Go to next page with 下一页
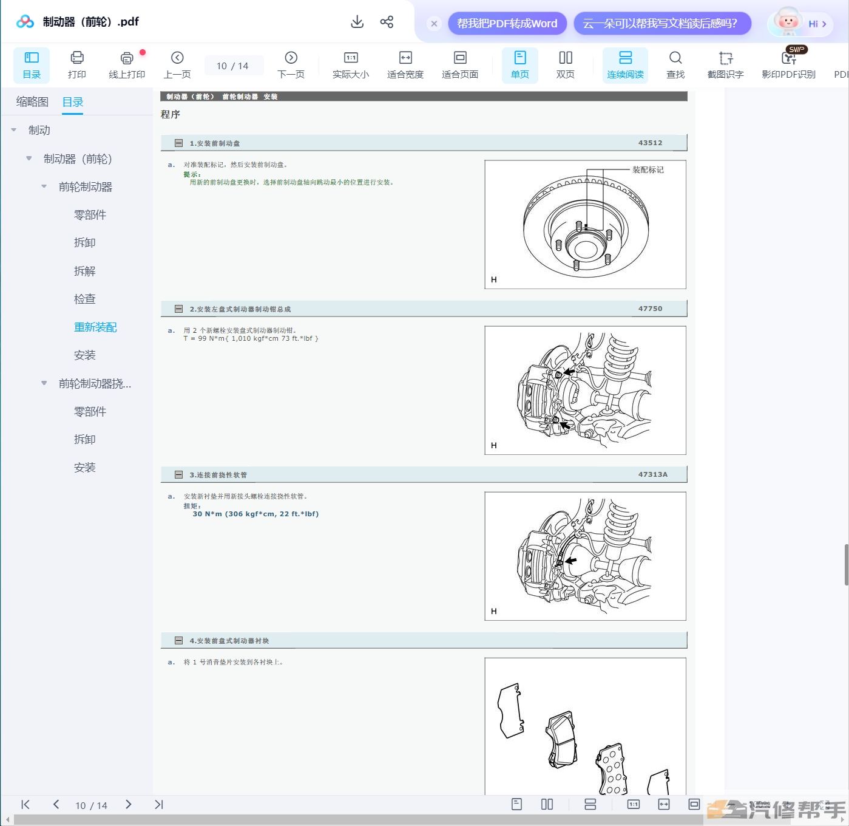 (291, 65)
